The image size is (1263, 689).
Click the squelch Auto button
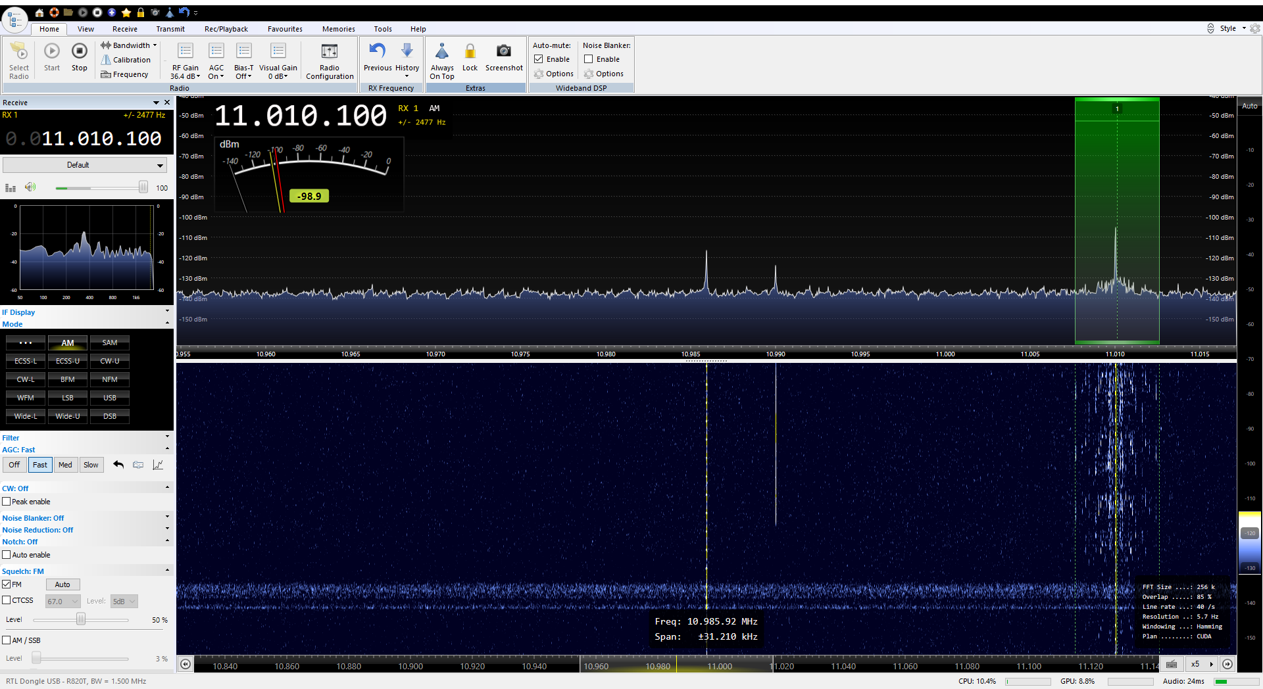click(62, 584)
